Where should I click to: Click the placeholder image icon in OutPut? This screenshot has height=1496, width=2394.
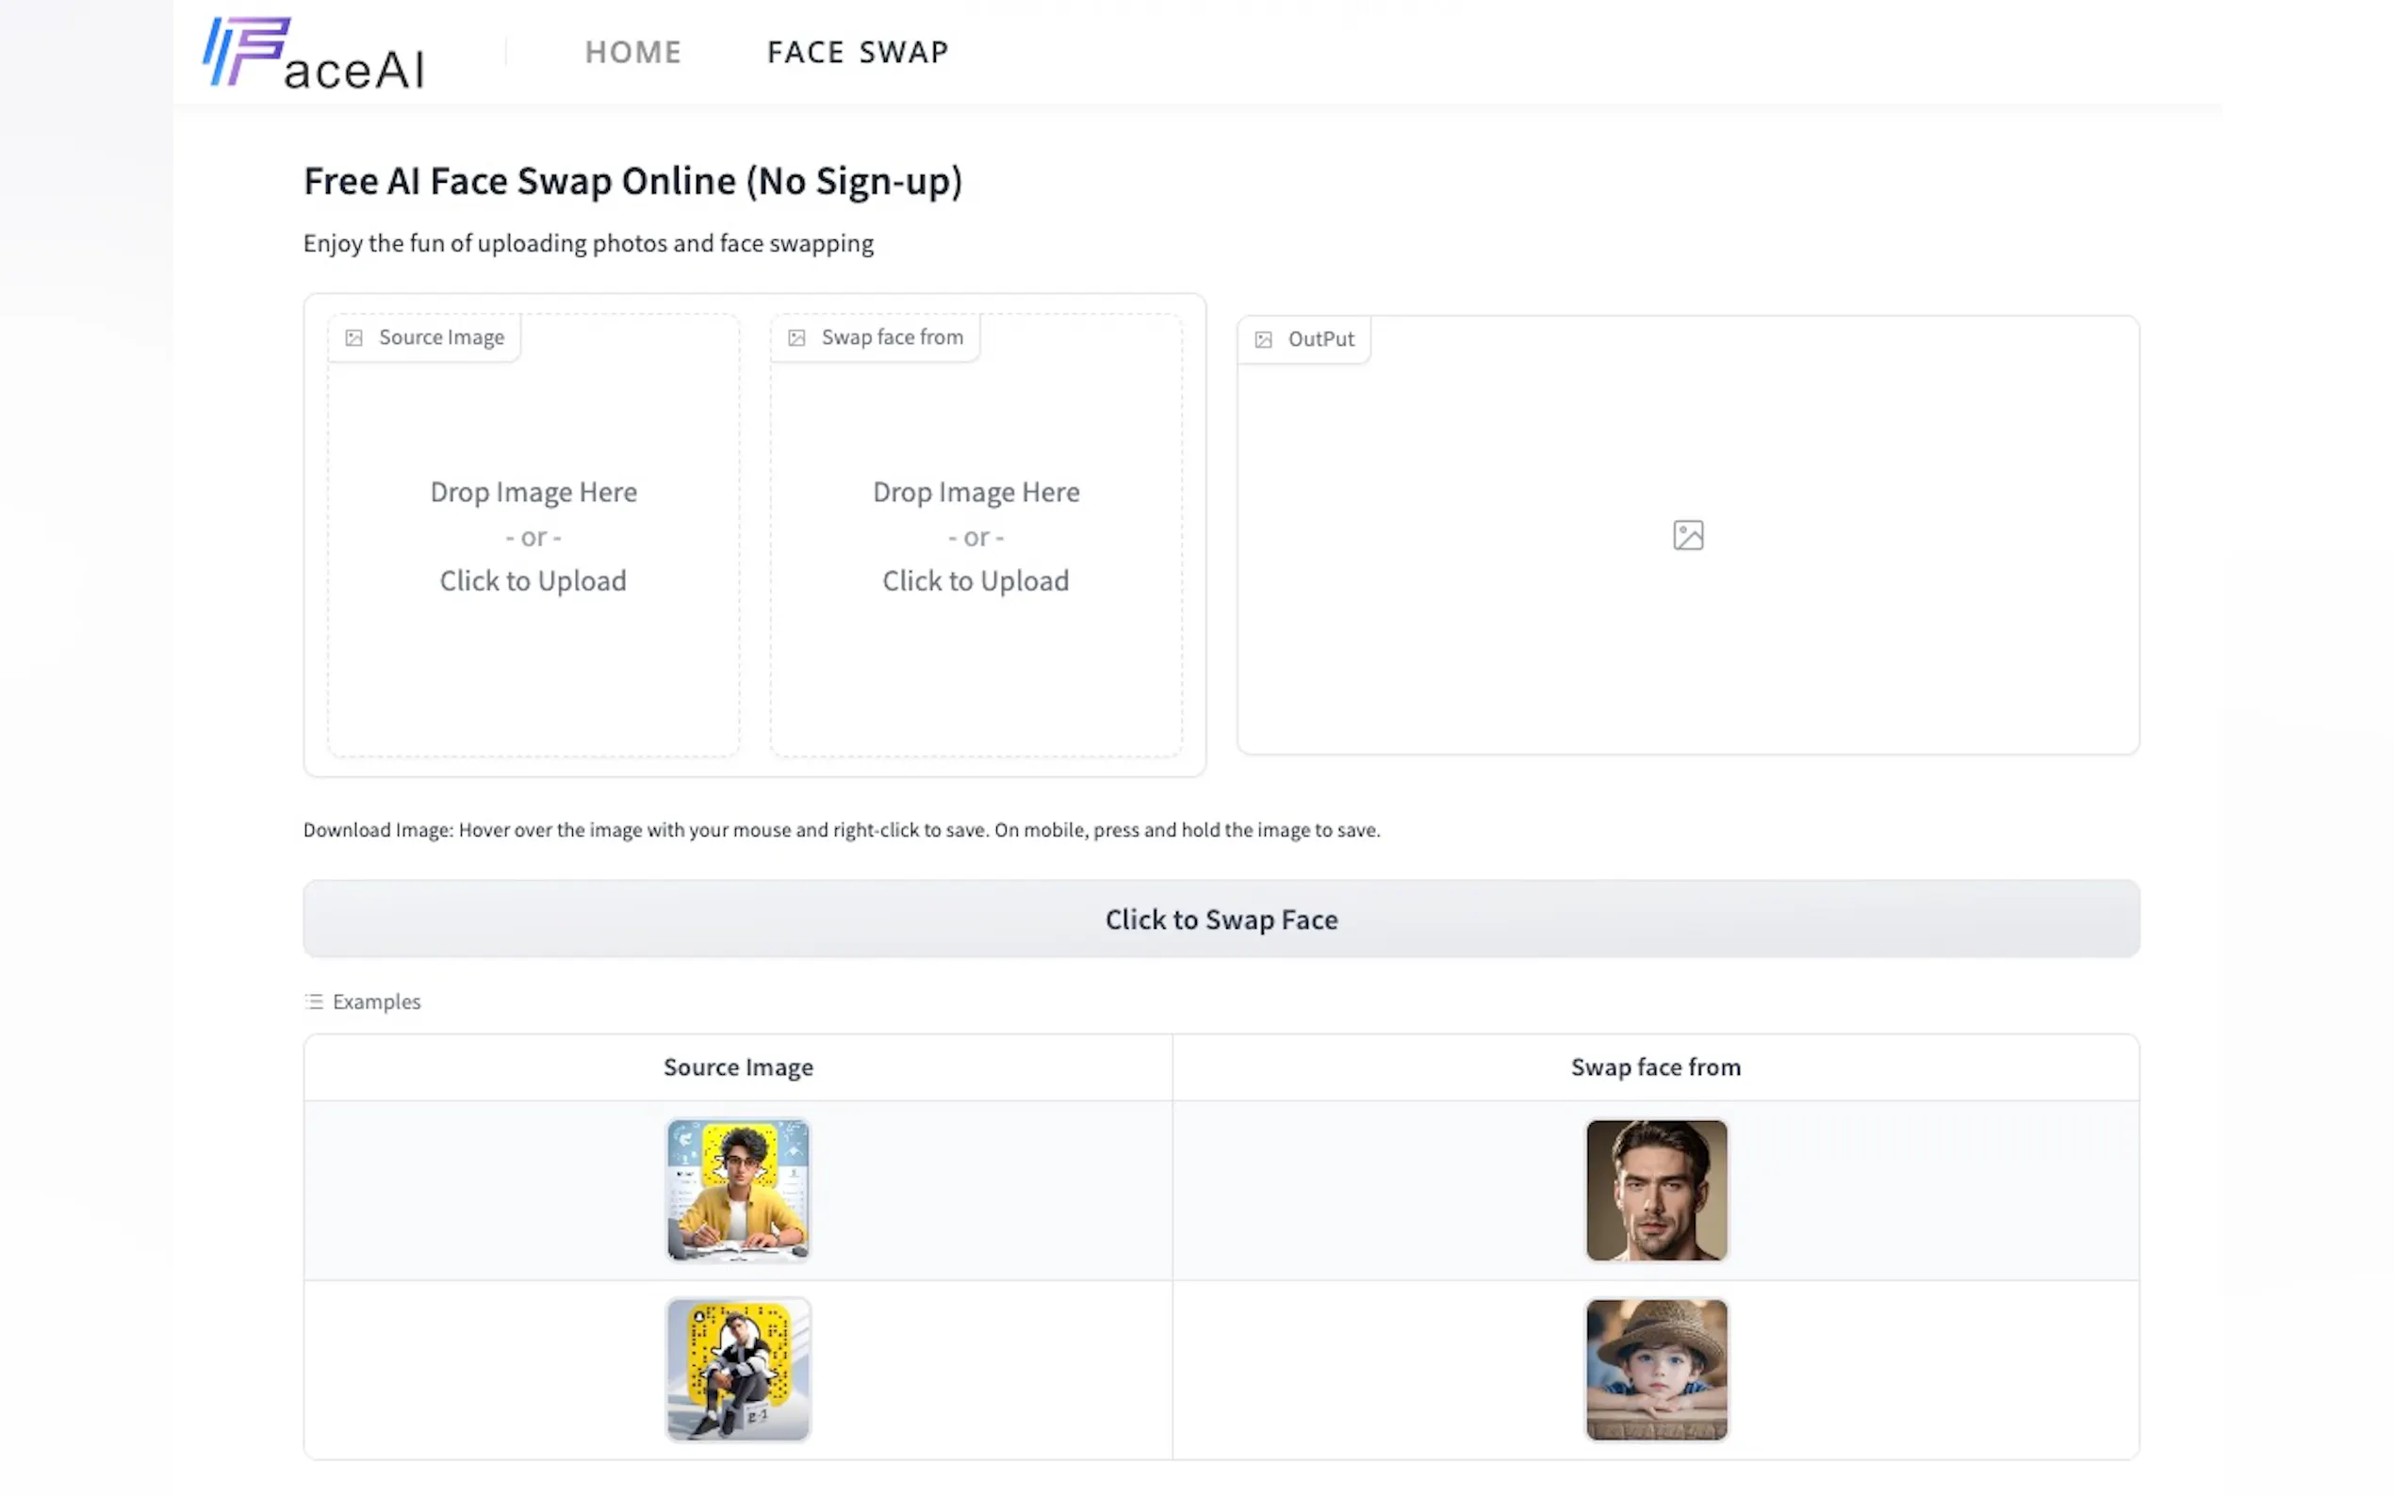(1687, 535)
